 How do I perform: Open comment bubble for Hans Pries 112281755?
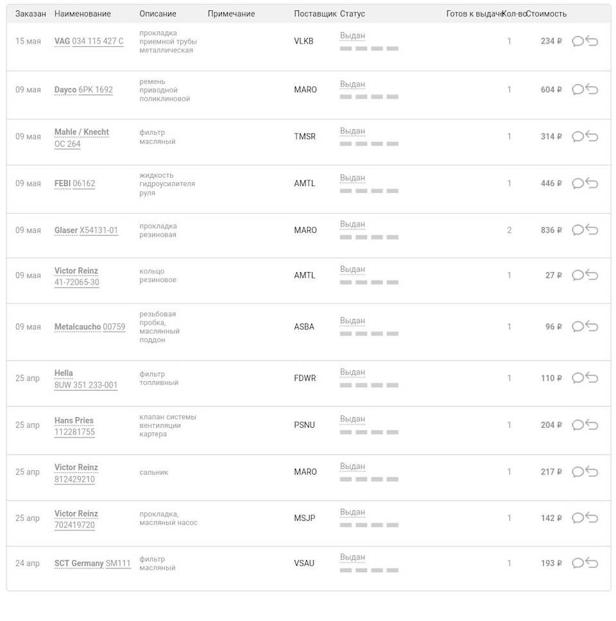[x=577, y=425]
